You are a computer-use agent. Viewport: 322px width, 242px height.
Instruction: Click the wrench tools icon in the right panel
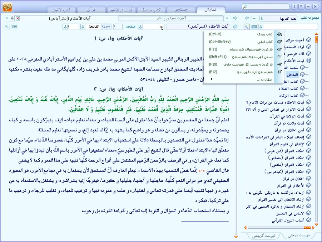(x=247, y=27)
